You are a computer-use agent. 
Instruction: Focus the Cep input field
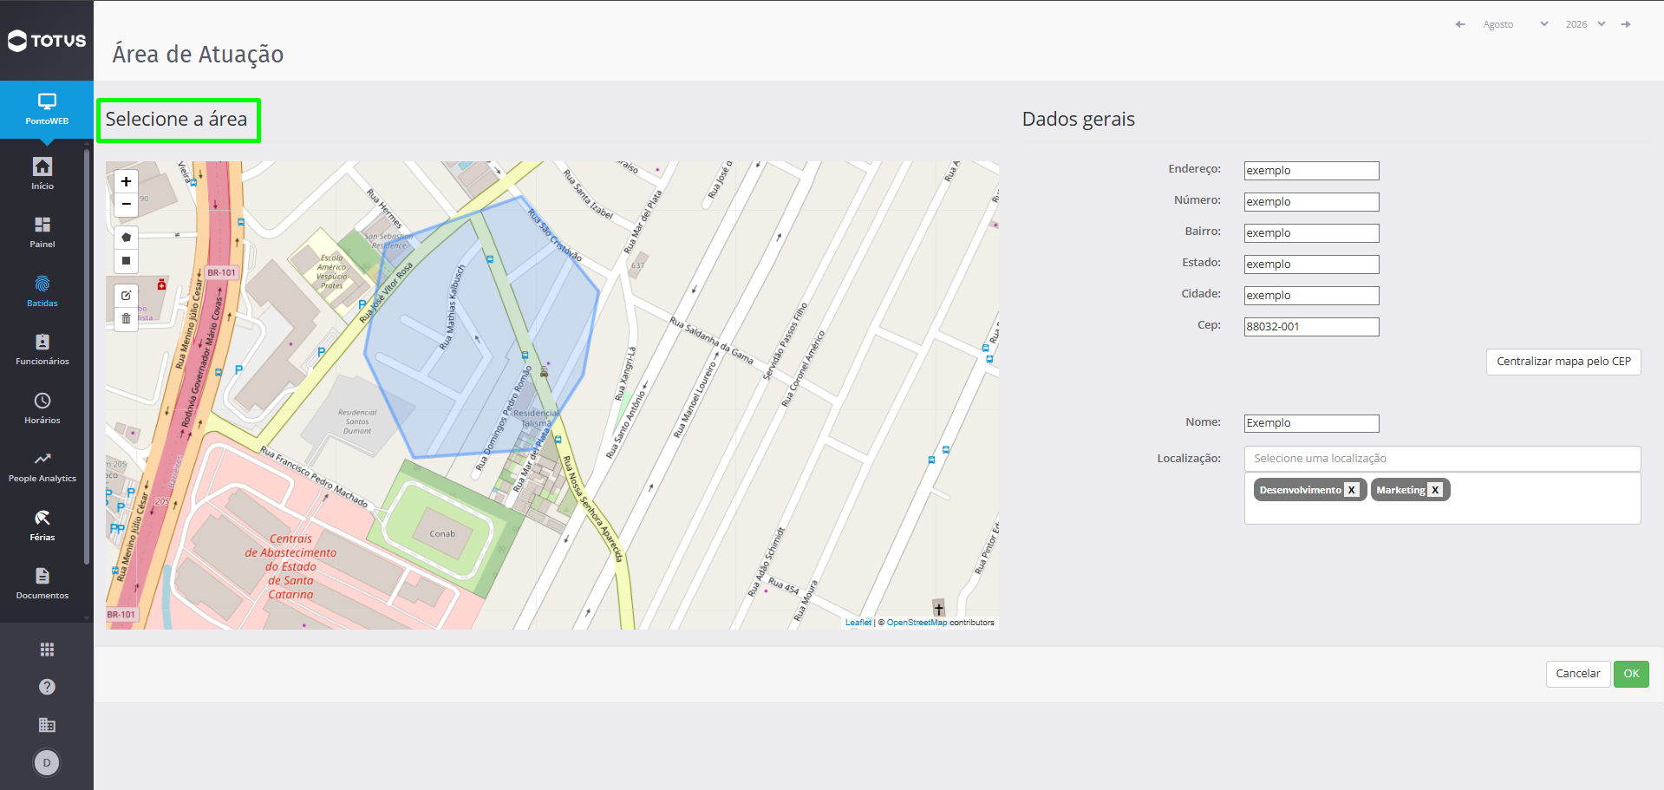(1311, 327)
